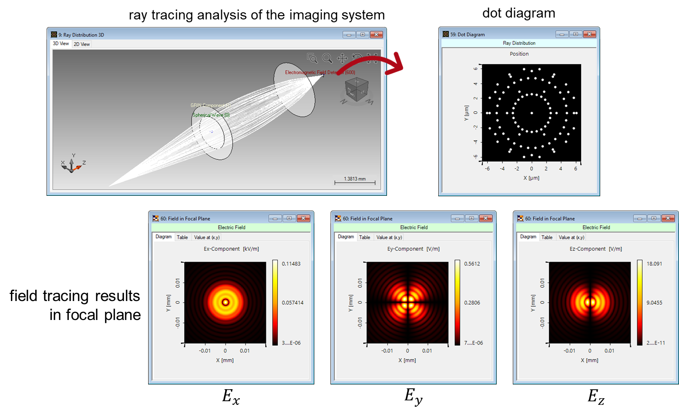Select the zoom-to-region tool

point(311,58)
